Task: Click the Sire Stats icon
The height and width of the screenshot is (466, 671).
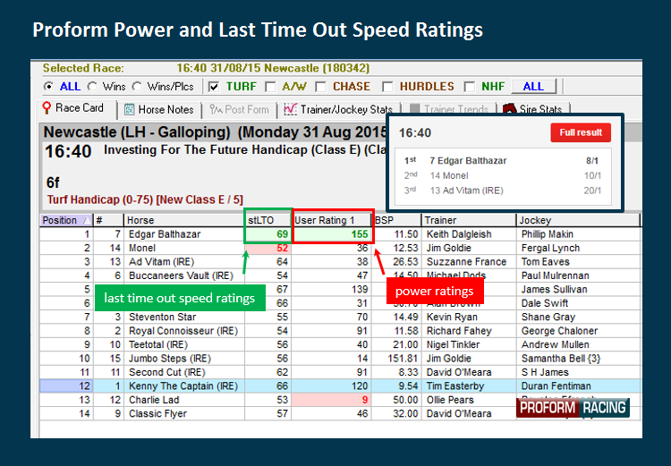Action: [509, 109]
